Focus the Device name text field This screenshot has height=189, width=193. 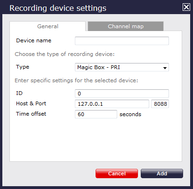[x=122, y=41]
